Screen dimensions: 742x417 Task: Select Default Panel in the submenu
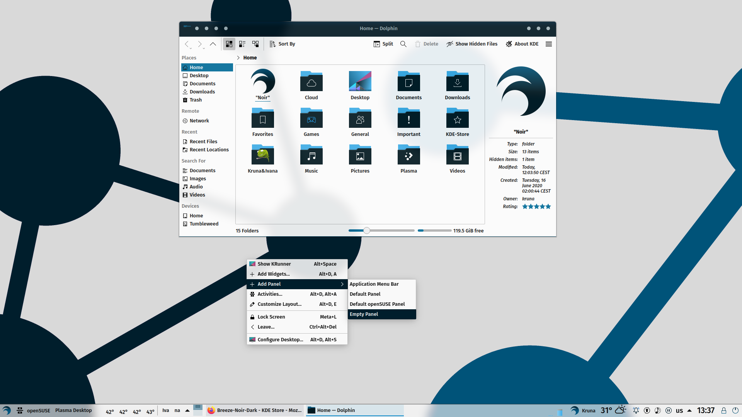pyautogui.click(x=382, y=294)
